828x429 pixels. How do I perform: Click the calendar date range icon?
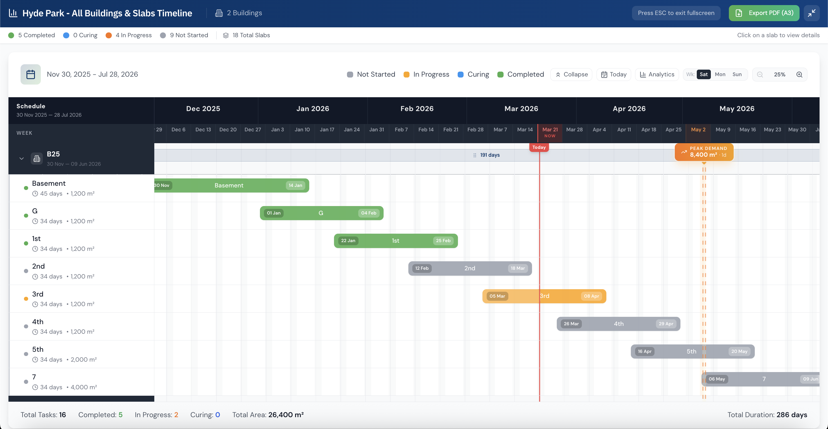coord(30,75)
